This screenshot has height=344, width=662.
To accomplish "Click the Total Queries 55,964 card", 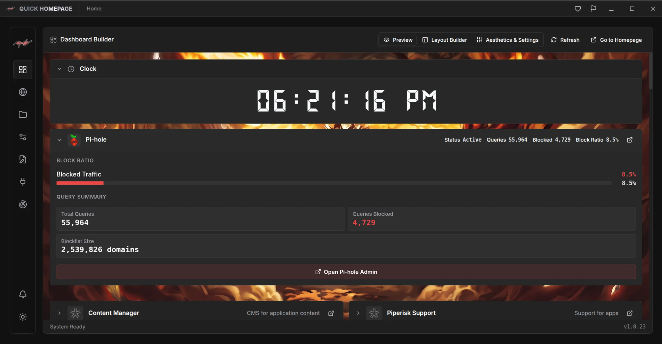I will (200, 219).
